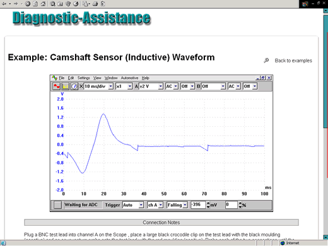Click the browser Back arrow button

[x=4, y=4]
